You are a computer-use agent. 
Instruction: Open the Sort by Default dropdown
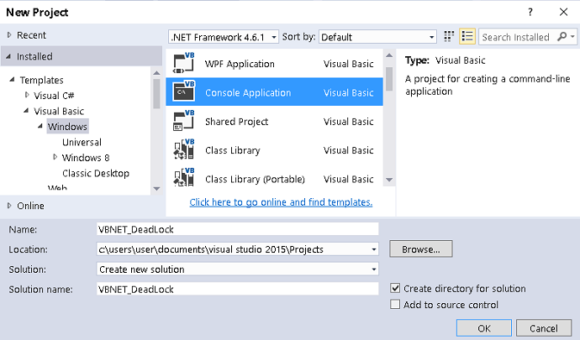click(x=377, y=37)
